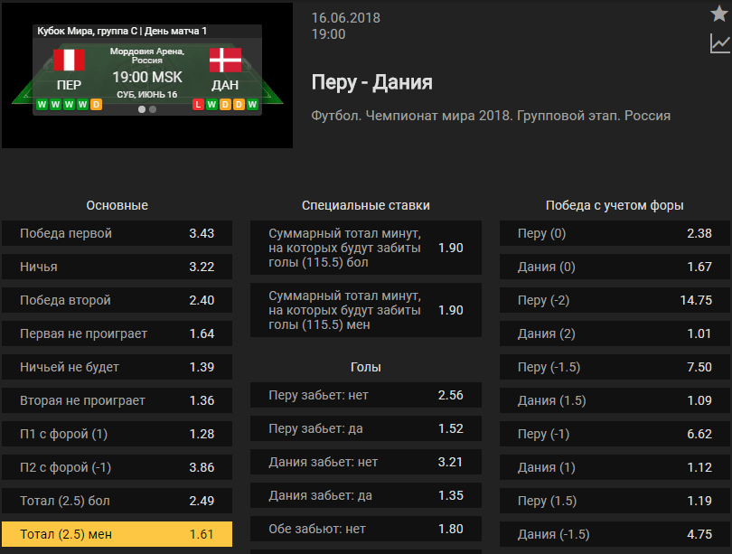Switch to second slide dot in match widget
732x554 pixels.
coord(153,109)
